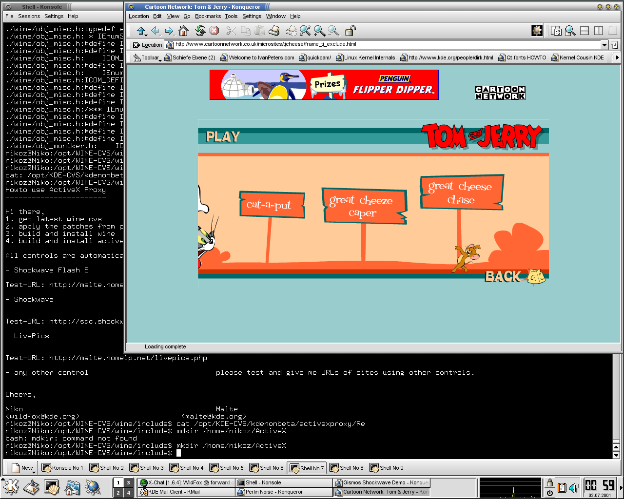Reload the current page

[200, 31]
